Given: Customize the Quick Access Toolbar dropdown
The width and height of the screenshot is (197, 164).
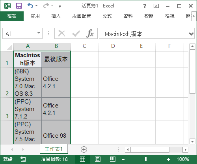Looking at the screenshot, I should [59, 6].
